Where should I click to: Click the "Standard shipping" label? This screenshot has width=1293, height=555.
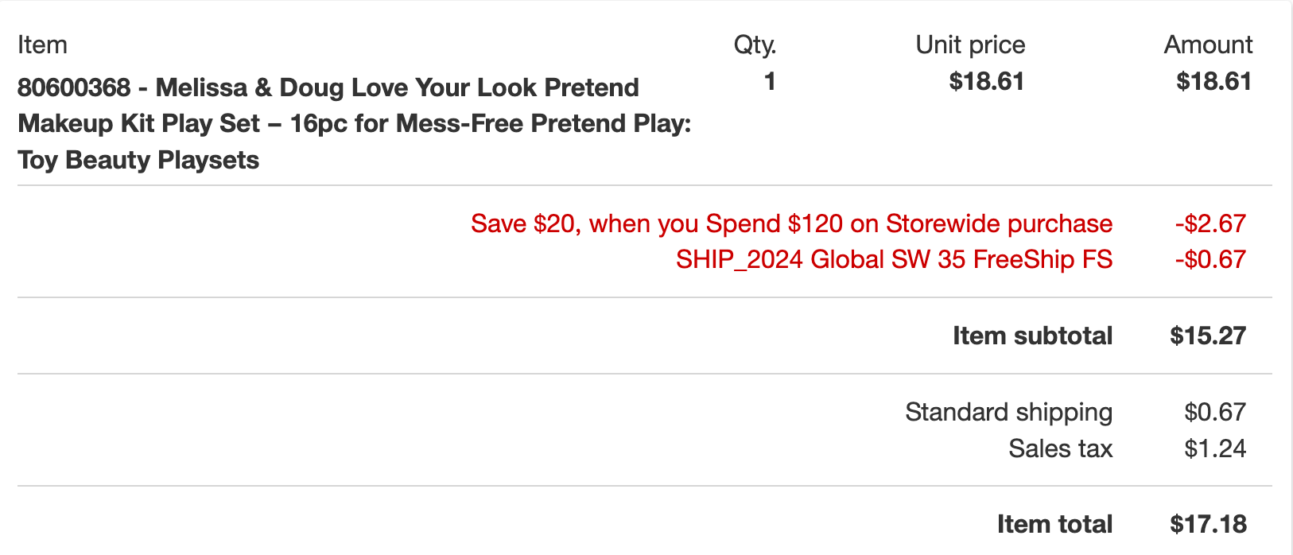coord(1008,412)
